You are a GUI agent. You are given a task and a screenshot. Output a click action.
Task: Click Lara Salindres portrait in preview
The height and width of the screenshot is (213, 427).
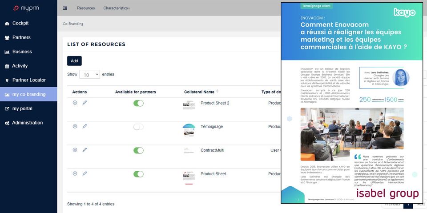pyautogui.click(x=401, y=78)
